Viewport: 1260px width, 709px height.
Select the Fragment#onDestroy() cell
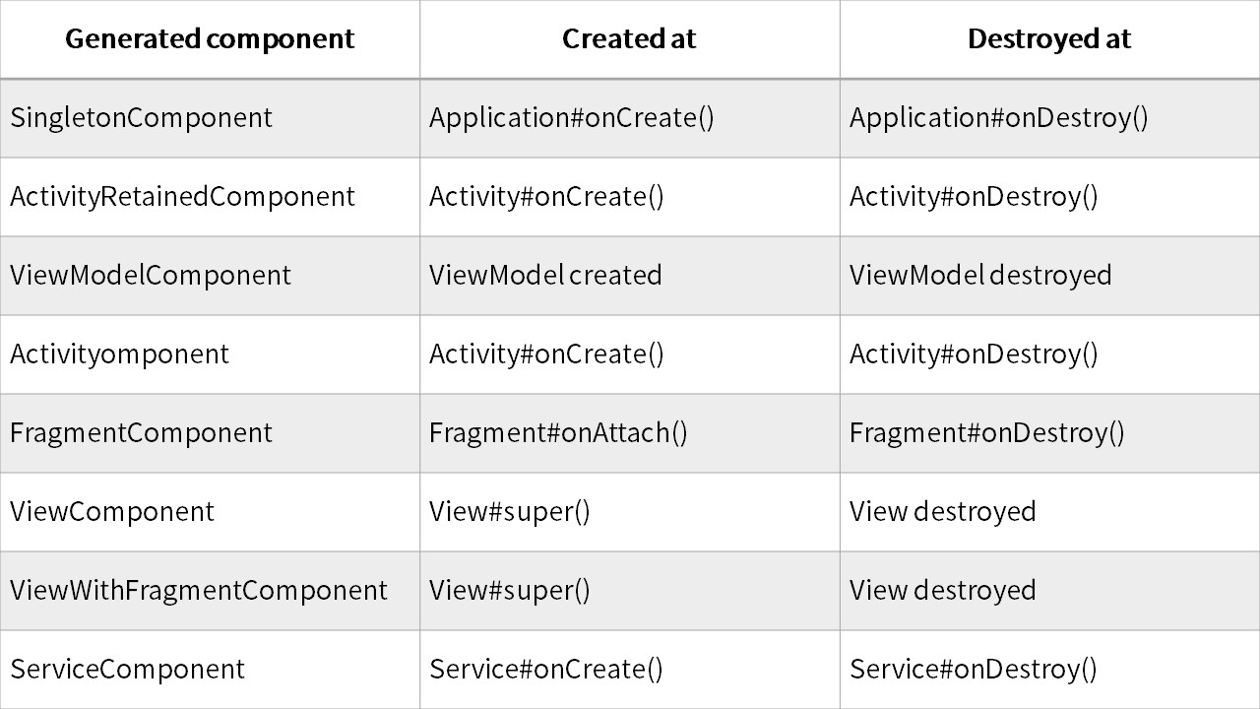click(x=987, y=433)
